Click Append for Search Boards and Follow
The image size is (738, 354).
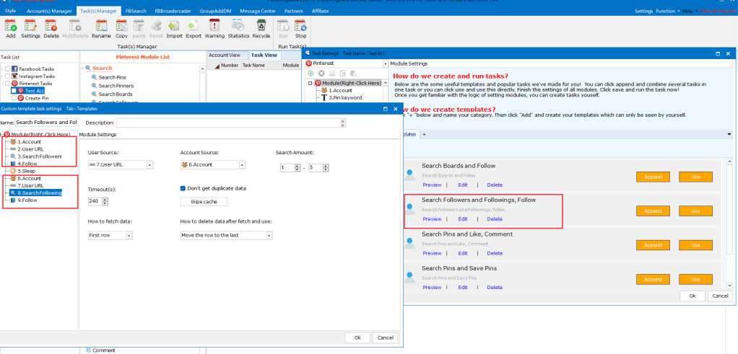653,177
